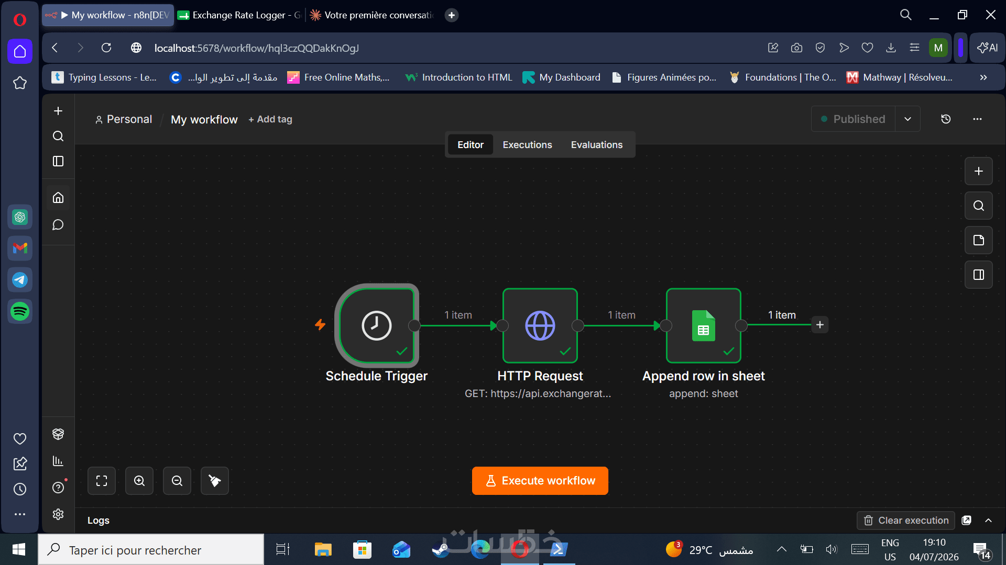Screen dimensions: 1006x565
Task: Expand the Published dropdown arrow
Action: 907,119
